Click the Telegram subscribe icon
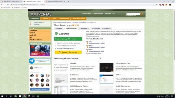The height and width of the screenshot is (98, 175). tap(32, 61)
